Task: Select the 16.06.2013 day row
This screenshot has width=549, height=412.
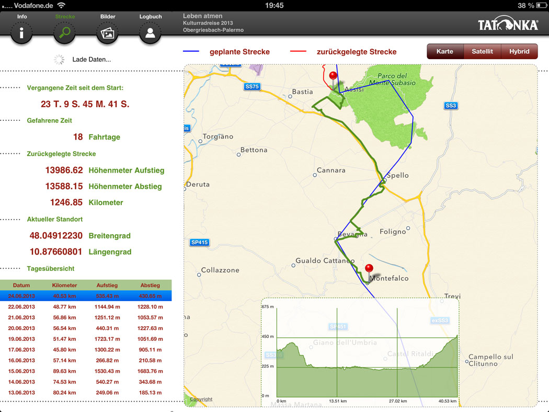Action: click(x=86, y=360)
